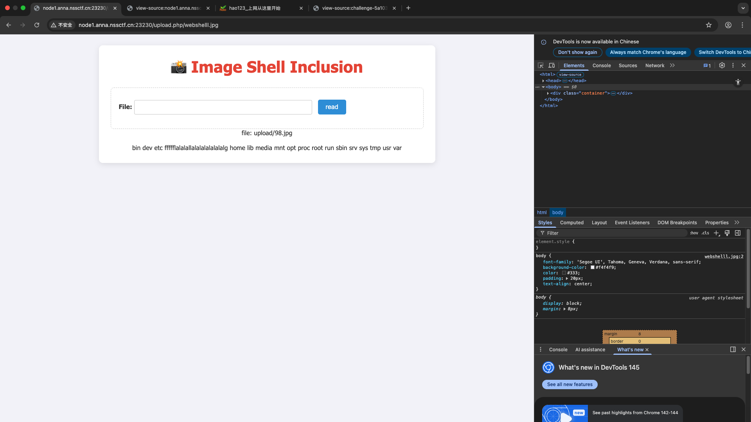Open the DevTools three-dot customize menu
751x422 pixels.
coord(733,66)
